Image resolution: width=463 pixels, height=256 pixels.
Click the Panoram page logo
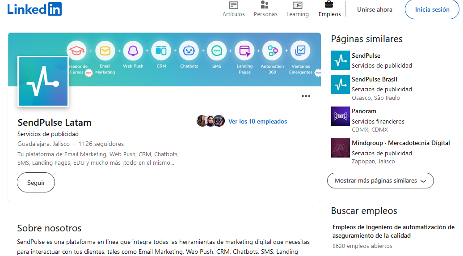pos(341,116)
